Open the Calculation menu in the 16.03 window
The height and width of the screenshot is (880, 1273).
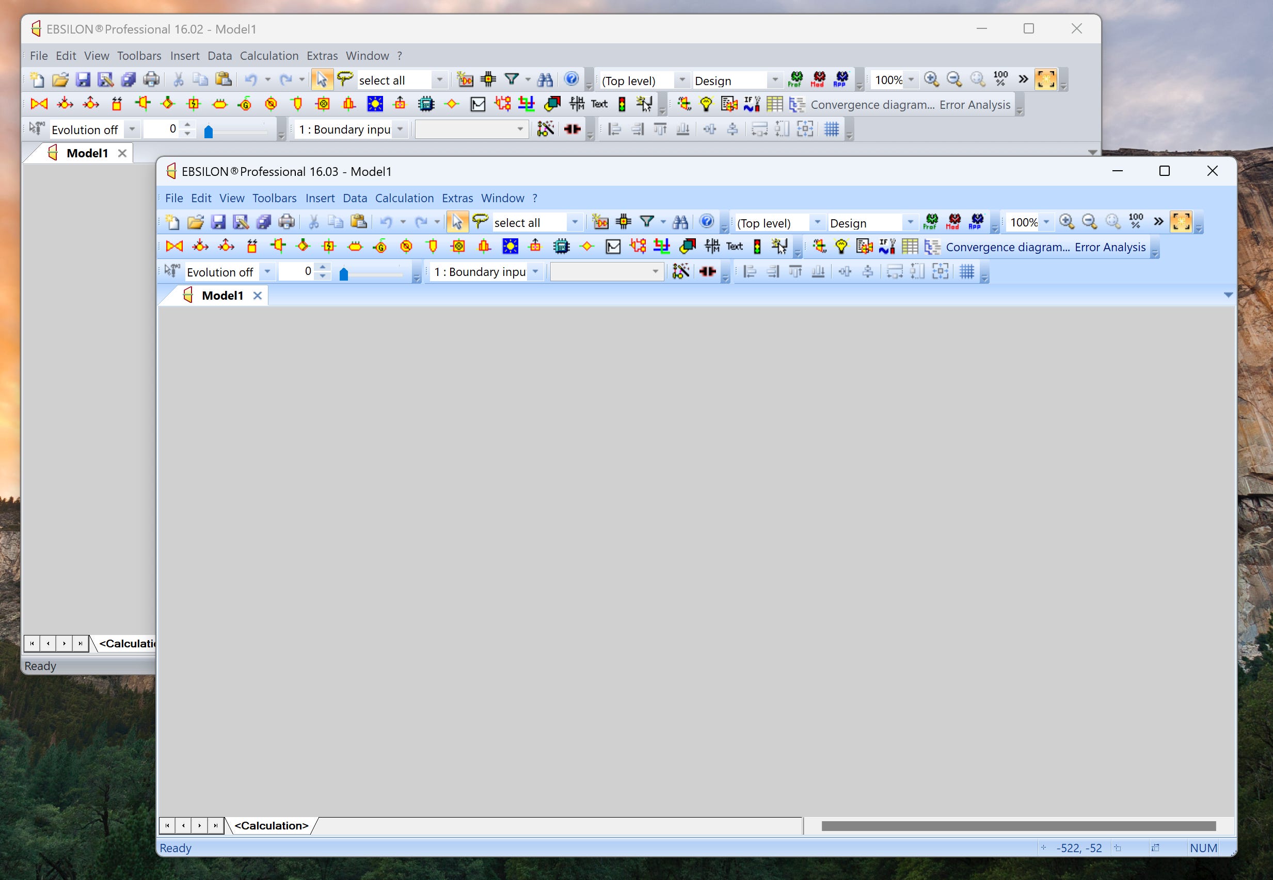click(x=404, y=198)
